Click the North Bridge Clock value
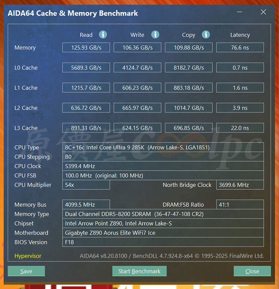Viewport: 279px width, 289px height. 240,185
